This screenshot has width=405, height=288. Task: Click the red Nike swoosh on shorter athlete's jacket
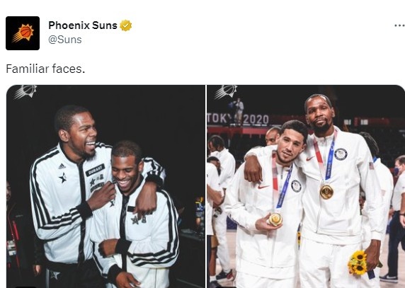pyautogui.click(x=263, y=187)
